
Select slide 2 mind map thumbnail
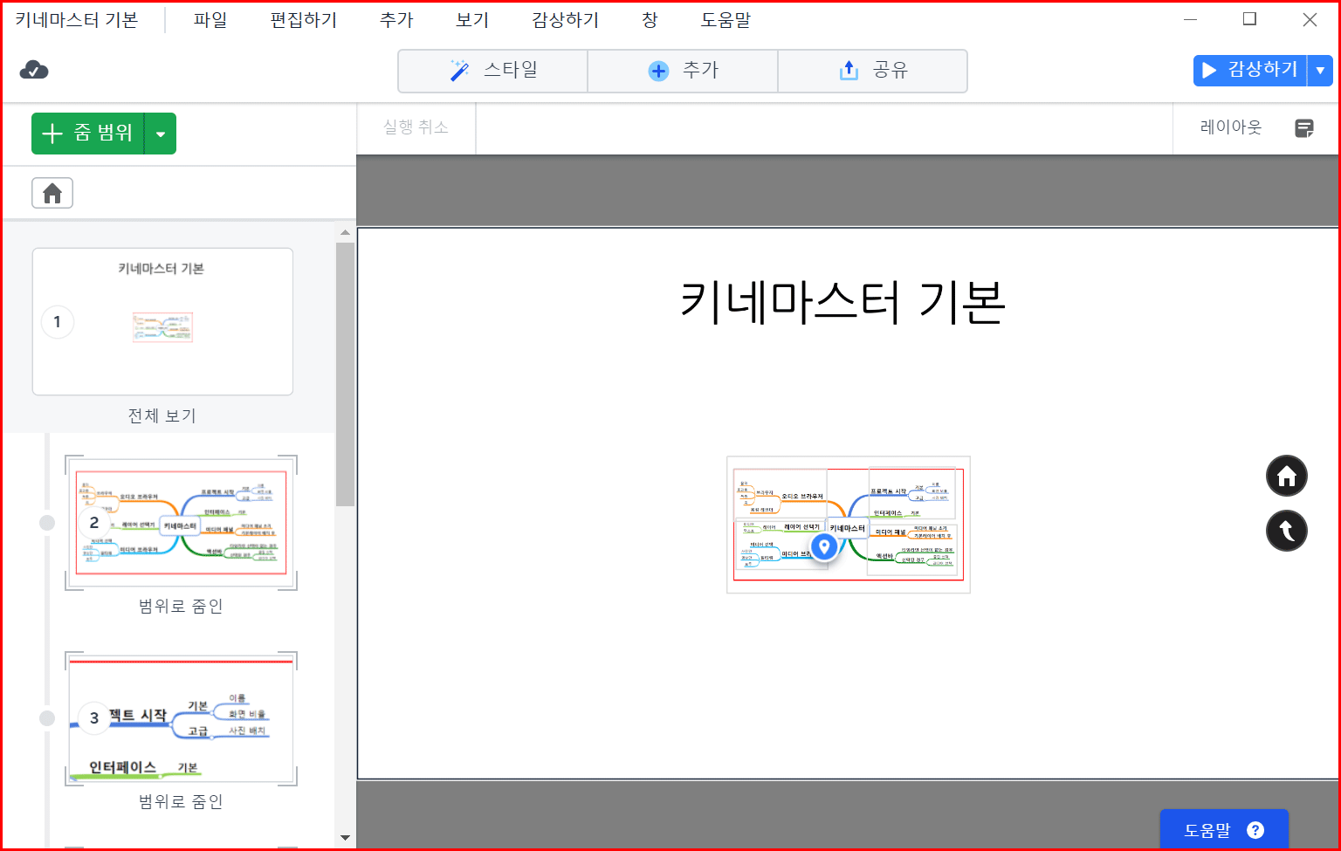[x=181, y=522]
